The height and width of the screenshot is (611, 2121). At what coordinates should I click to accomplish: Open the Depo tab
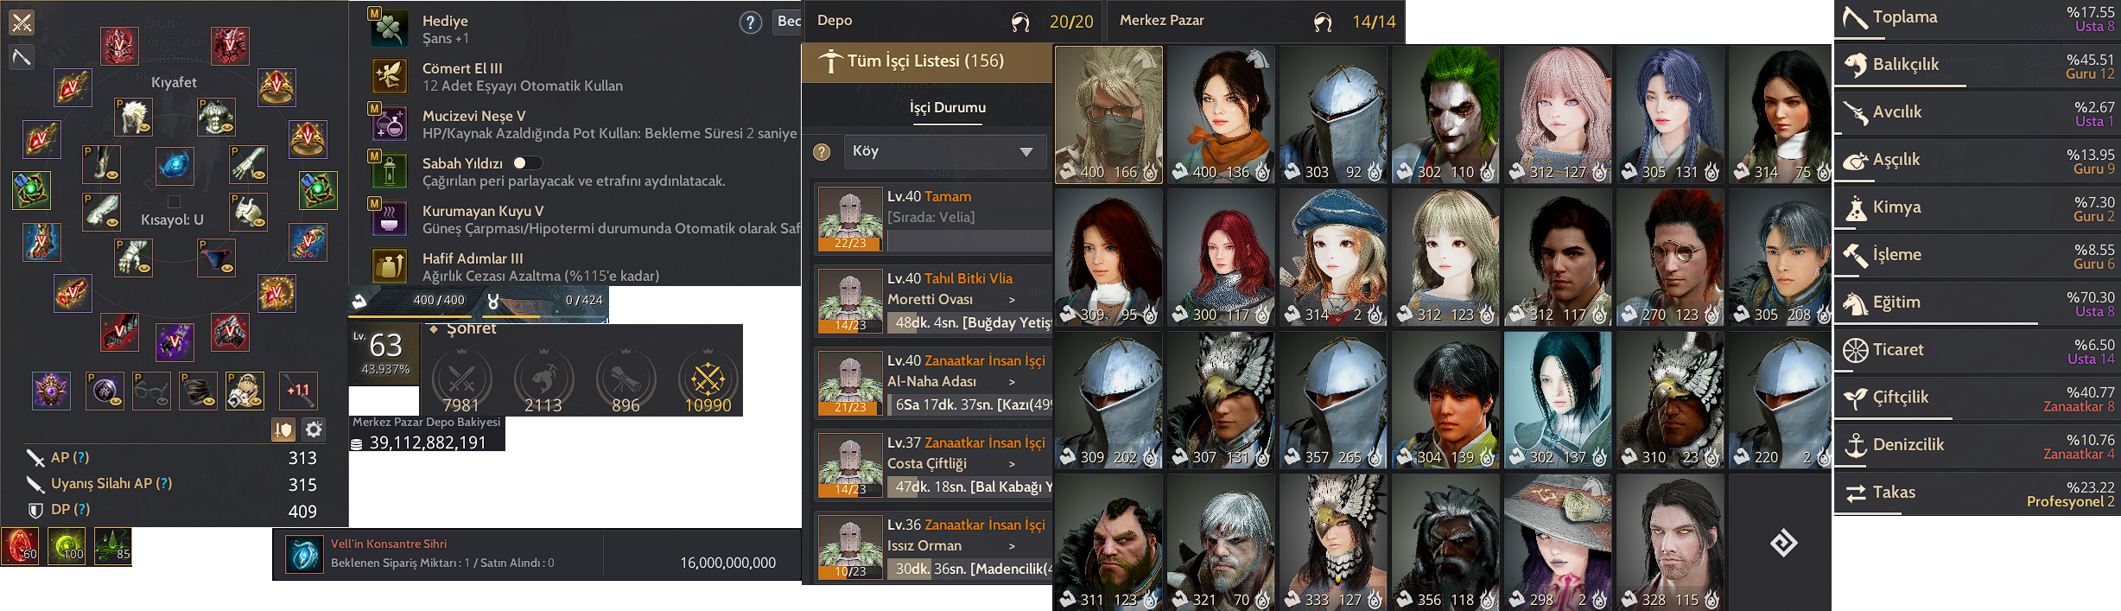[x=951, y=22]
